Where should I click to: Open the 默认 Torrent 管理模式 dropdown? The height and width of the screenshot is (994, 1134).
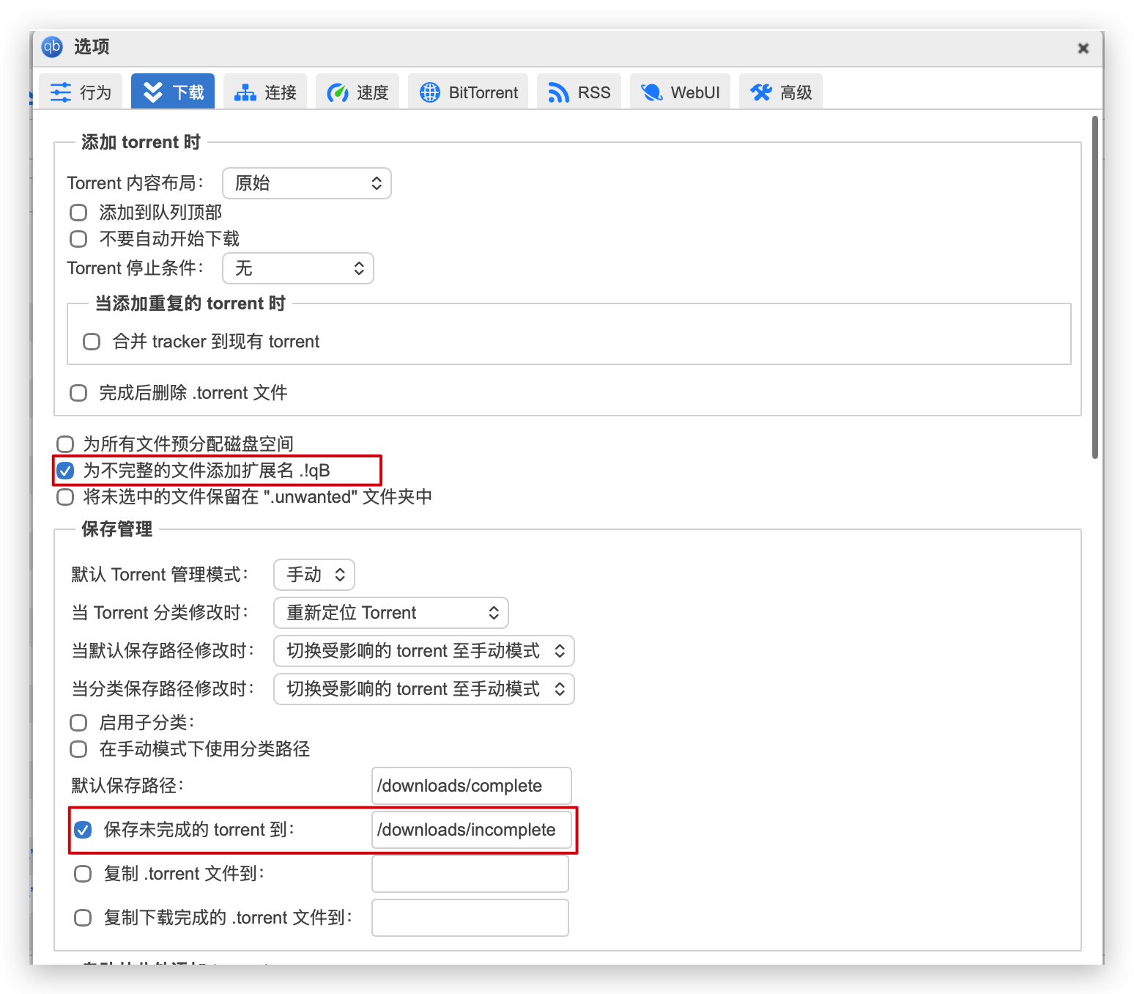(314, 575)
